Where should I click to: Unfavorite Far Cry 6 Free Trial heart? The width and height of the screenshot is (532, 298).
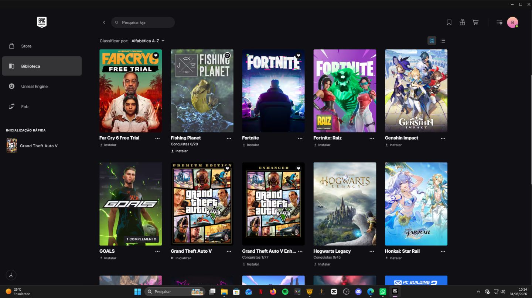coord(156,56)
